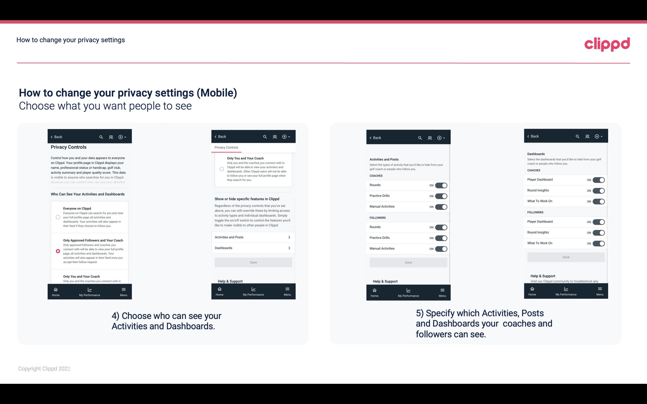The width and height of the screenshot is (647, 404).
Task: Open Privacy Controls tab
Action: (226, 148)
